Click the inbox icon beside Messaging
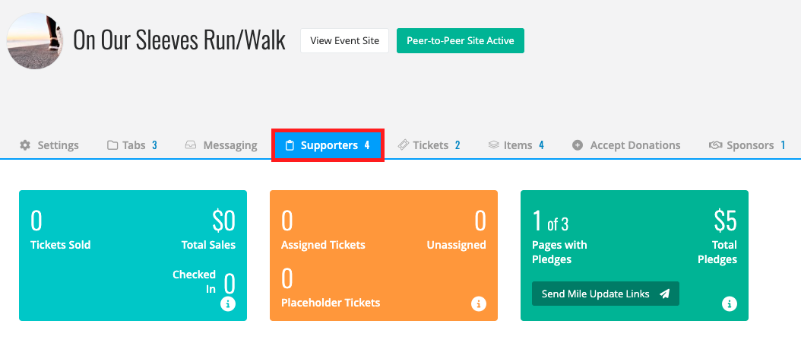Image resolution: width=801 pixels, height=343 pixels. [191, 145]
